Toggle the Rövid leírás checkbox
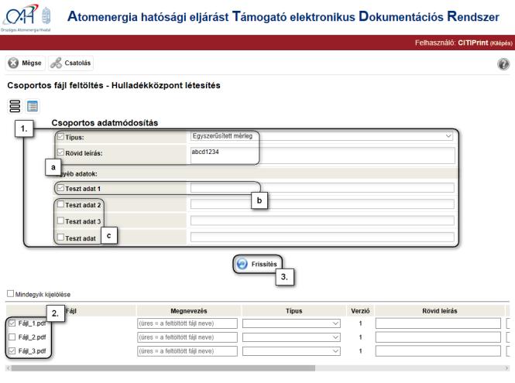This screenshot has height=383, width=515. point(60,152)
